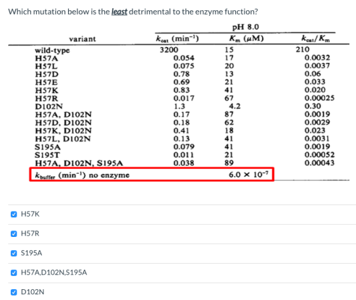Click S195T kcat/Km value 0.00052

point(319,155)
